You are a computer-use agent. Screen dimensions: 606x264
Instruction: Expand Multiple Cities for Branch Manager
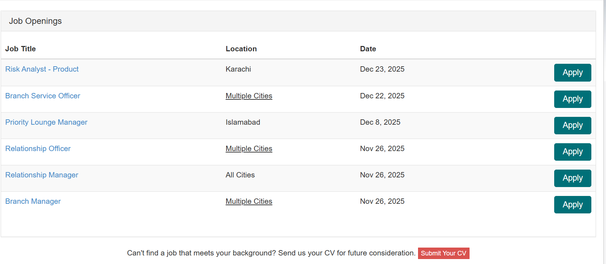249,201
